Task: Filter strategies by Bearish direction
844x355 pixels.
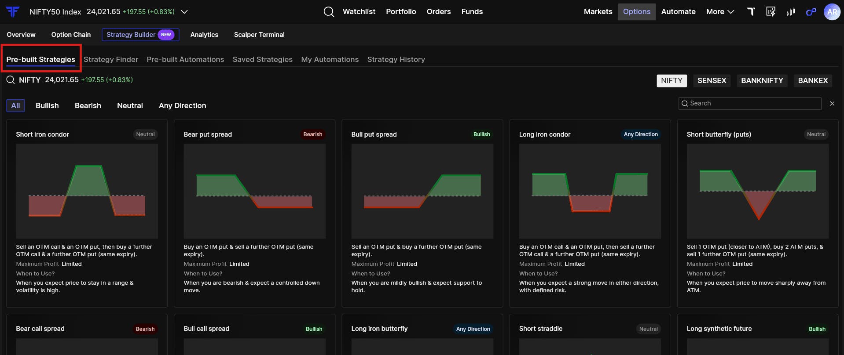Action: tap(88, 105)
